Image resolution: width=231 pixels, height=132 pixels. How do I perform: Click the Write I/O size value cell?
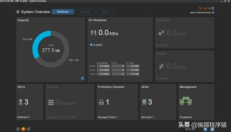pyautogui.click(x=133, y=70)
